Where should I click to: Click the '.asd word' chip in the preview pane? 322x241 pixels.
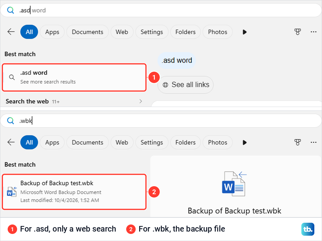[x=177, y=60]
